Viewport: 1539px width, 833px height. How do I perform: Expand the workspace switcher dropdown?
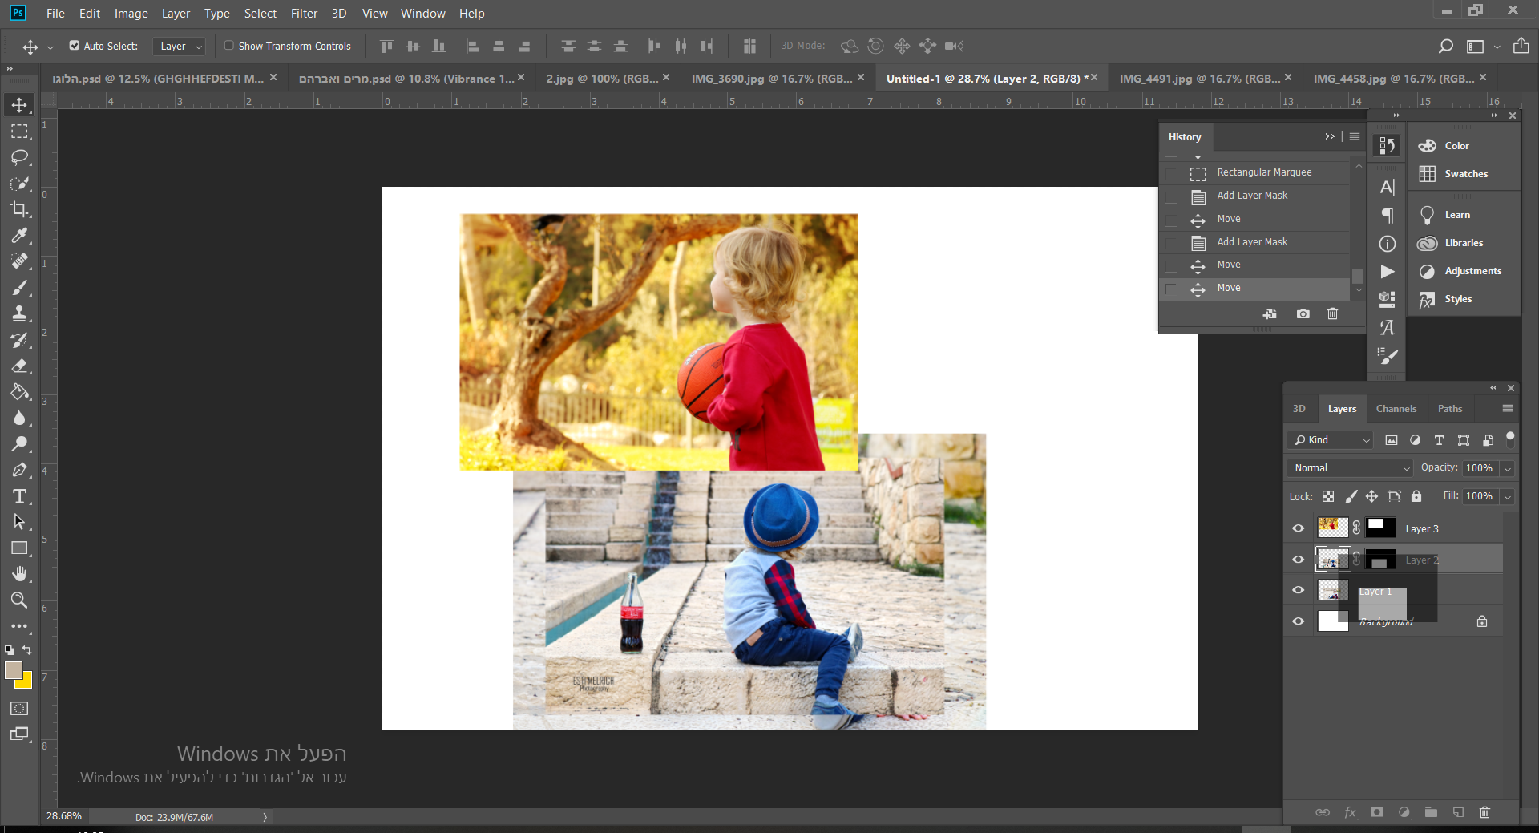click(x=1497, y=47)
